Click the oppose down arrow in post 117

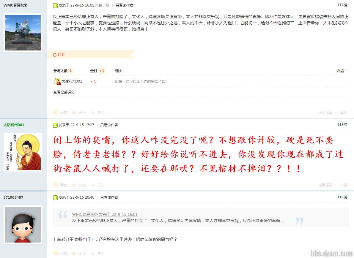point(92,113)
